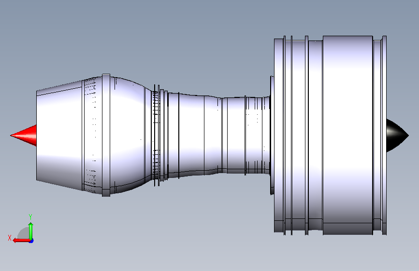Click the green "Y" axis label
This screenshot has height=271, width=419.
point(30,217)
